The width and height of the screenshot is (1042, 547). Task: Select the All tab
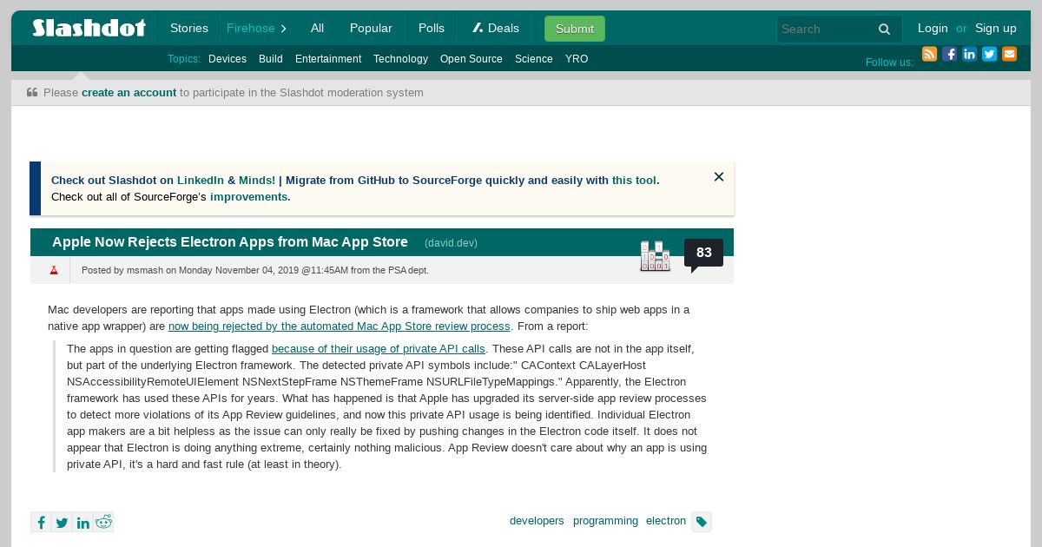coord(317,28)
